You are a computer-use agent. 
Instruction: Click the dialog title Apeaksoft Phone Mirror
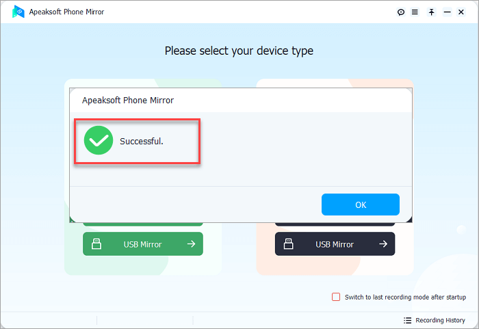tap(128, 100)
